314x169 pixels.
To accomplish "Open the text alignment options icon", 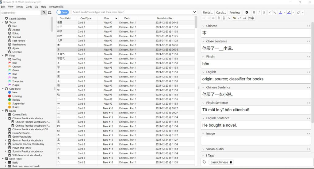I will point(213,18).
